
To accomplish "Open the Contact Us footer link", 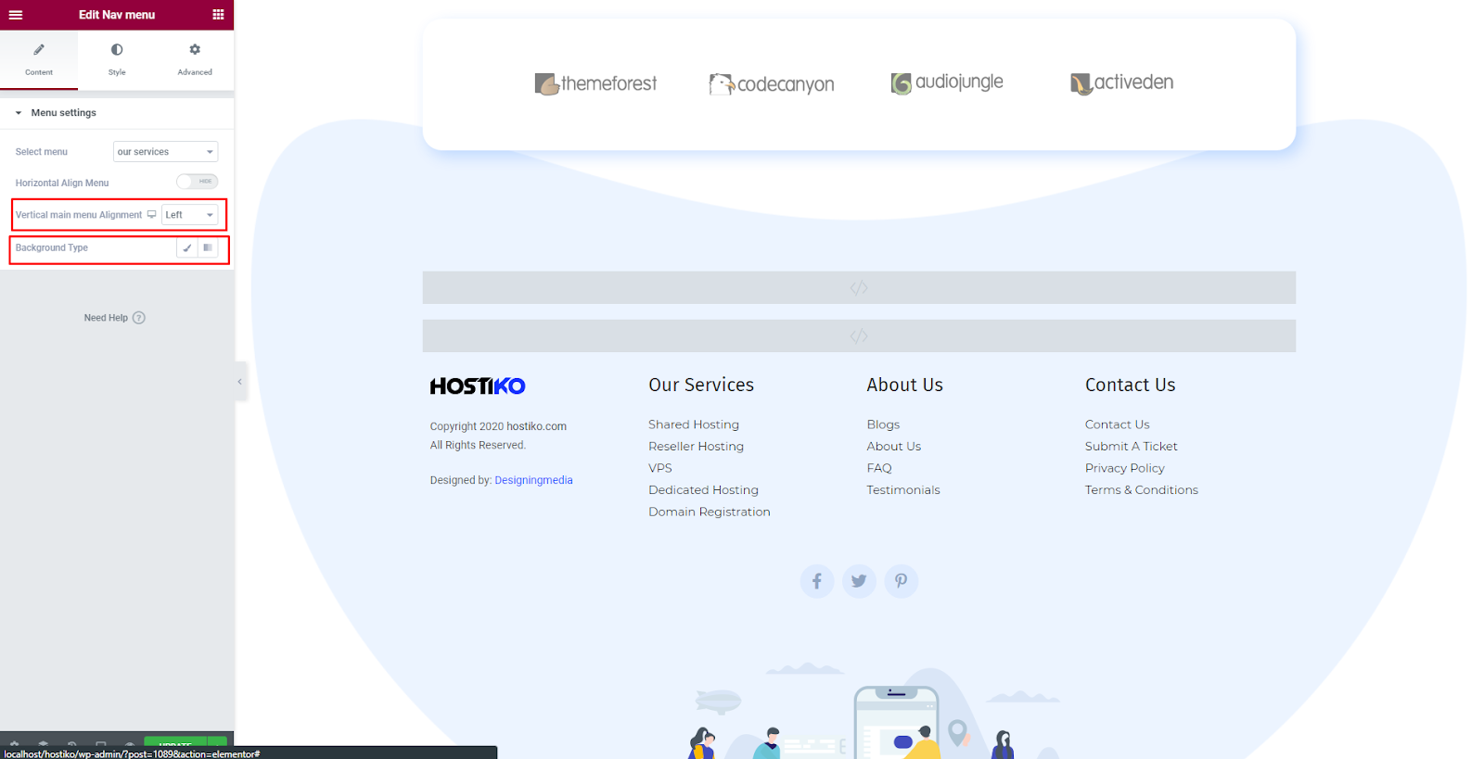I will pos(1118,424).
